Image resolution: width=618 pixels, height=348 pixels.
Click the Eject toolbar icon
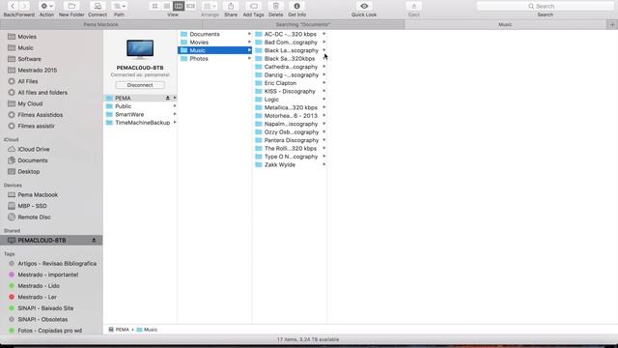coord(414,6)
